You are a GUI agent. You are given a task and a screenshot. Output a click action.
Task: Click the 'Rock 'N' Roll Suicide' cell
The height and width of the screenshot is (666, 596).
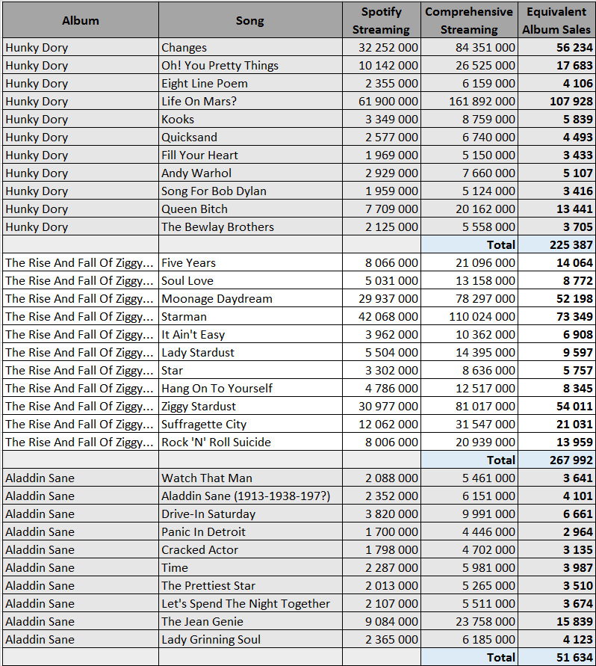point(250,442)
